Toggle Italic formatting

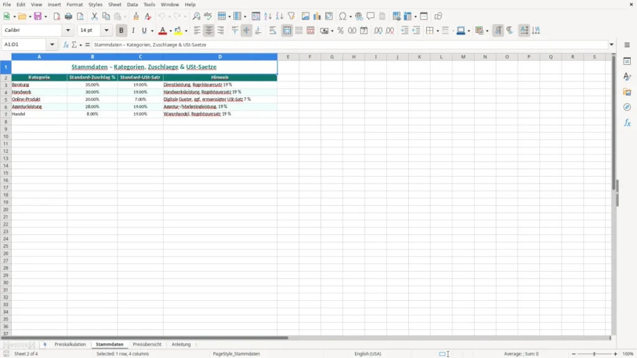(x=133, y=30)
